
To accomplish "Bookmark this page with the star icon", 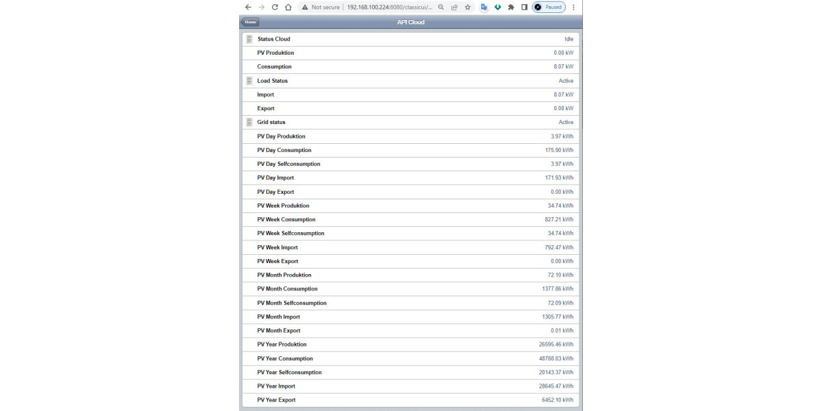I will pos(468,7).
